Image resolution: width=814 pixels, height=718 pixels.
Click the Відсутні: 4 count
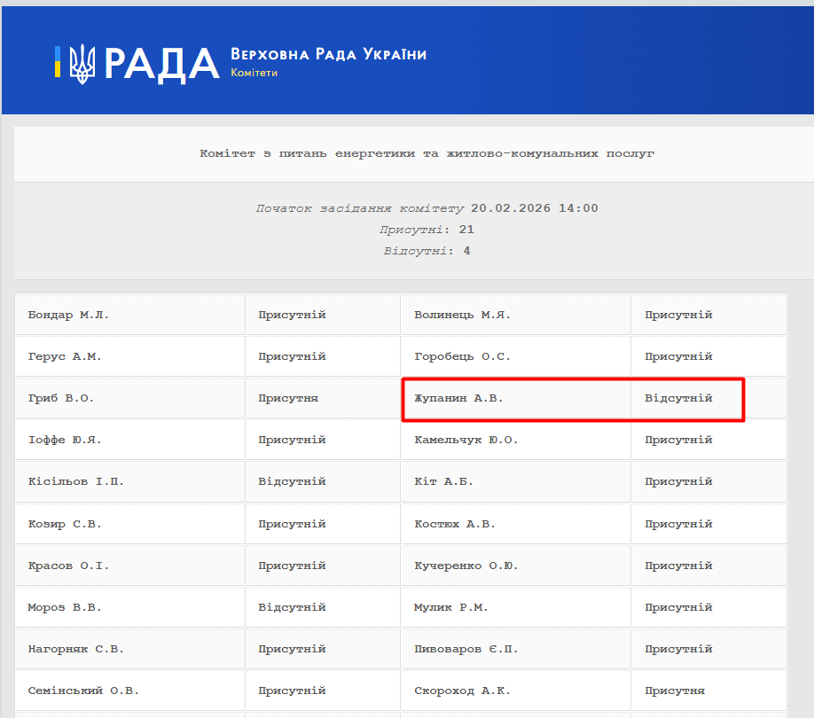[427, 251]
